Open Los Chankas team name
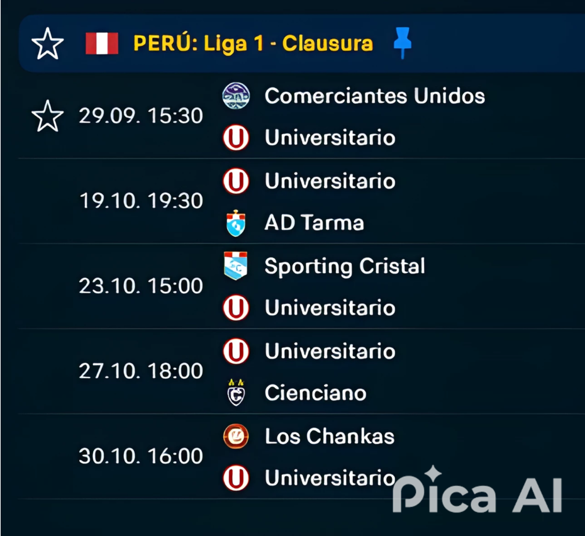Image resolution: width=585 pixels, height=536 pixels. (330, 437)
